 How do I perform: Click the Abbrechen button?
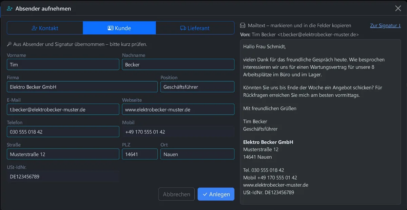pos(176,194)
